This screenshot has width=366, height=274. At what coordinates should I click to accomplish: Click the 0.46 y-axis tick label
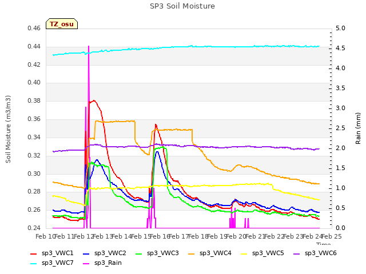pyautogui.click(x=34, y=29)
